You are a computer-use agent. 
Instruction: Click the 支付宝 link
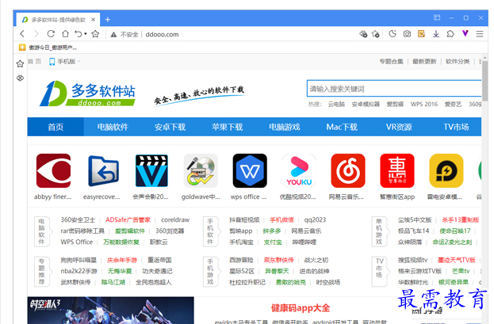(x=273, y=242)
